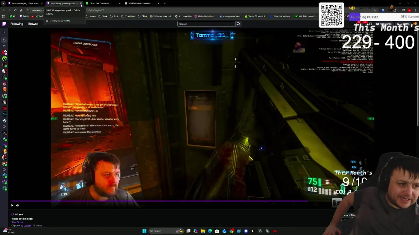Launch Microsoft Edge from the taskbar
Screen dimensions: 419x235
click(x=210, y=231)
